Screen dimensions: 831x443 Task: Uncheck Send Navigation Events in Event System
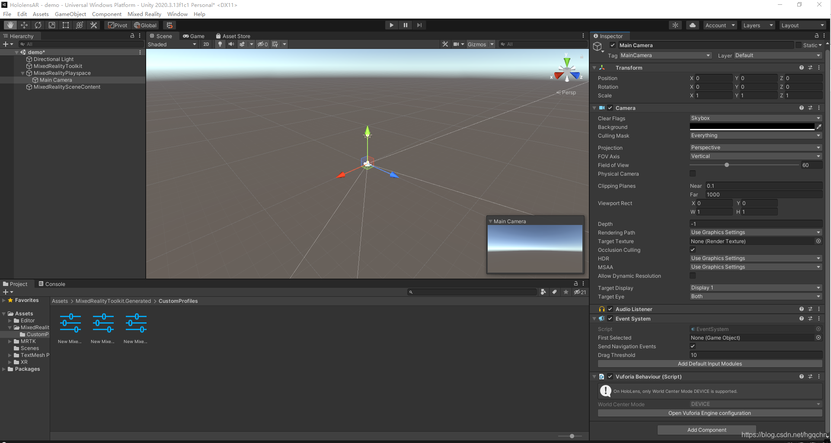[x=693, y=346]
